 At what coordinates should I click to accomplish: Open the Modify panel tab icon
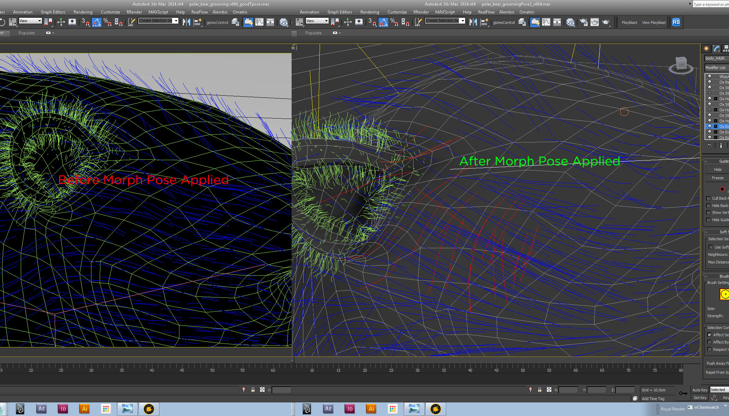click(716, 49)
